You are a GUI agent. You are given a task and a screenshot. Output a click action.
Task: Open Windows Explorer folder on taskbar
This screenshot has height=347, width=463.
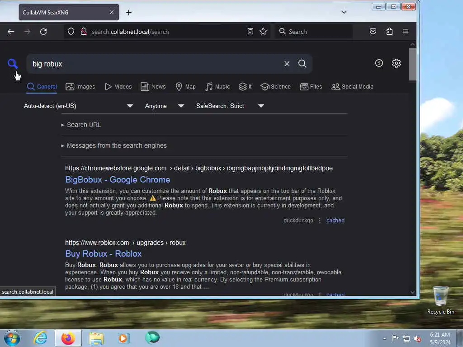click(96, 338)
